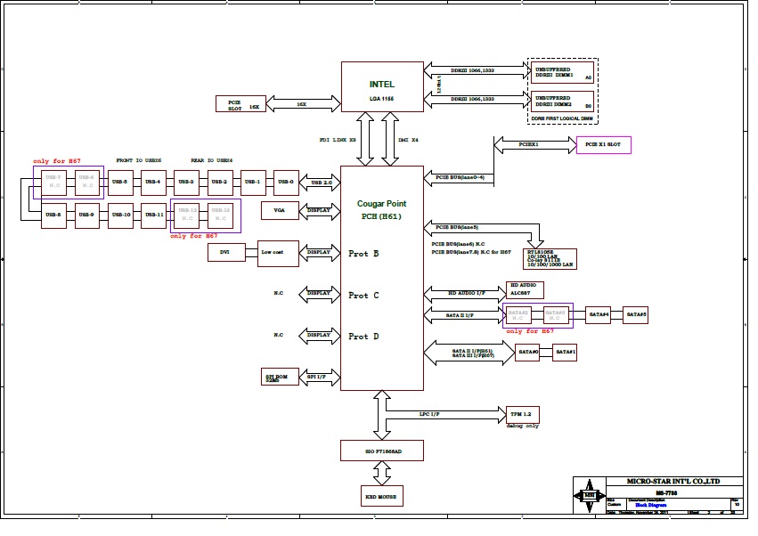The width and height of the screenshot is (758, 536).
Task: Select the SPI ROM block
Action: [x=280, y=377]
